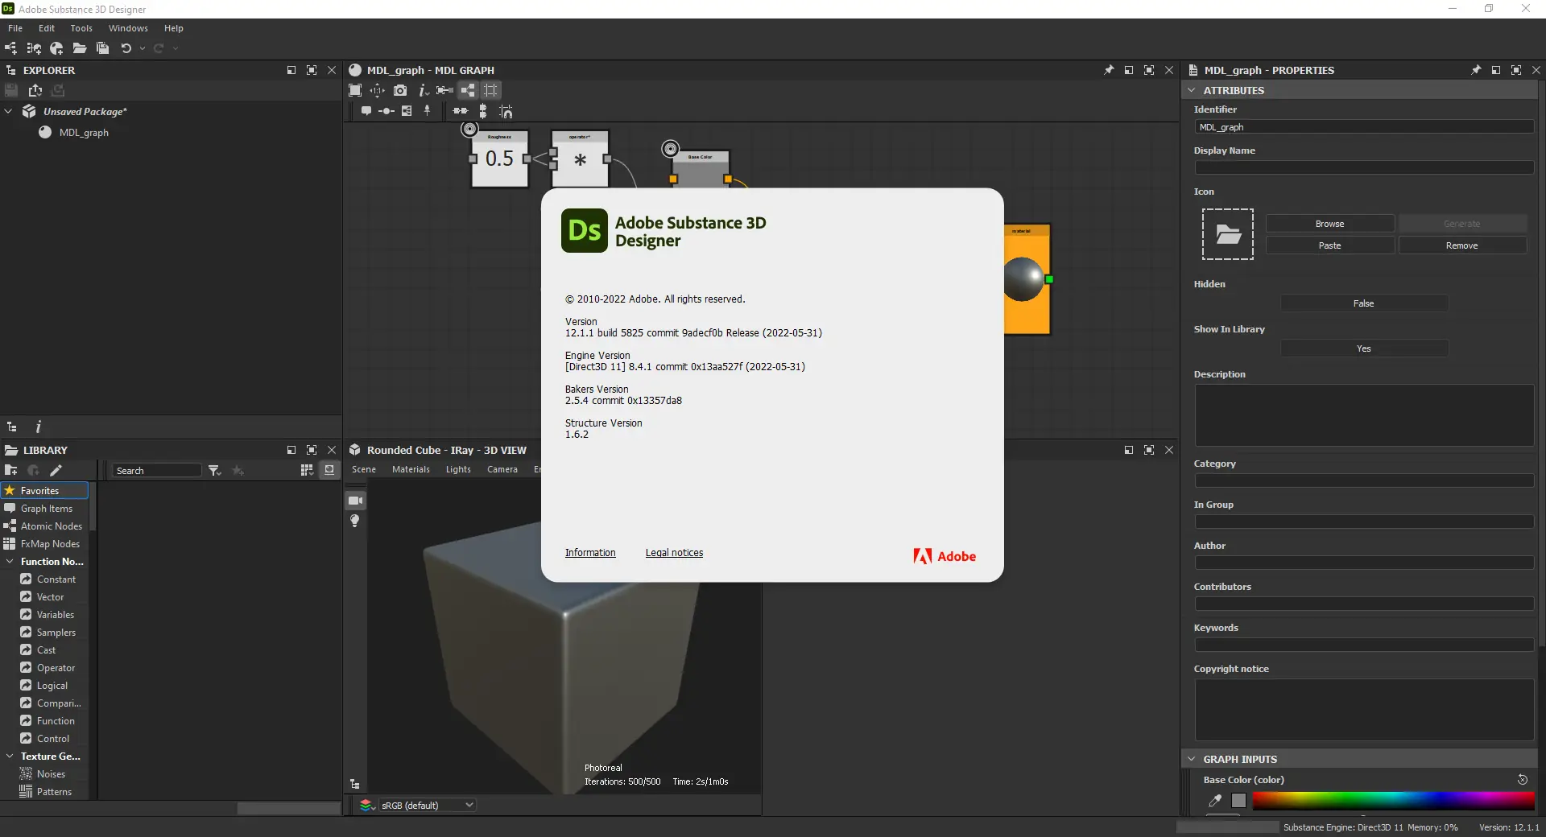Click the pin icon in the graph toolbar
The image size is (1546, 837).
coord(428,111)
